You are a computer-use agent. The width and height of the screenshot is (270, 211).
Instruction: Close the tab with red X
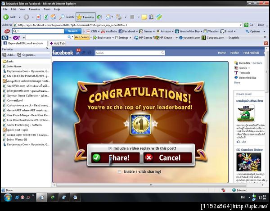(265, 43)
